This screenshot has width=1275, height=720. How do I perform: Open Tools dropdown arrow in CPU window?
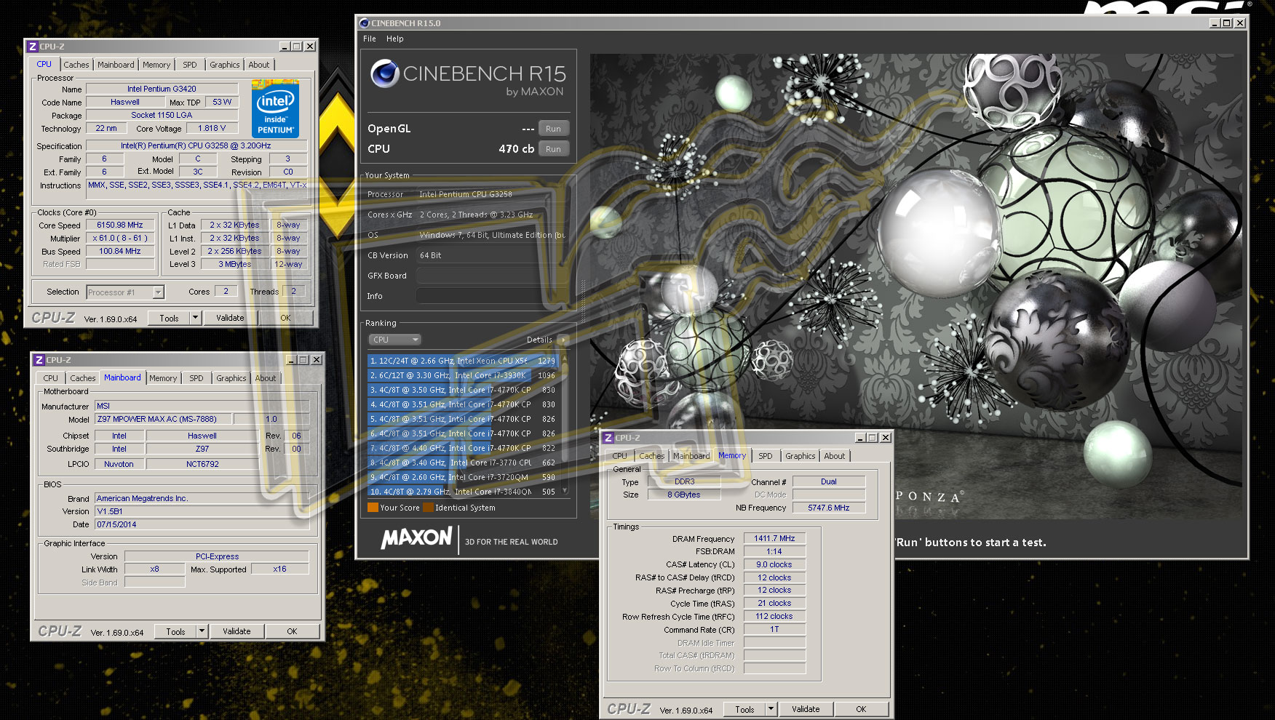pyautogui.click(x=195, y=318)
